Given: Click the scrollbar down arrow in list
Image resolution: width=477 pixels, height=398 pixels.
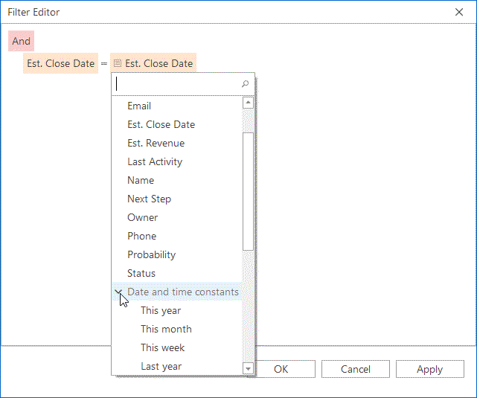Looking at the screenshot, I should click(x=249, y=368).
